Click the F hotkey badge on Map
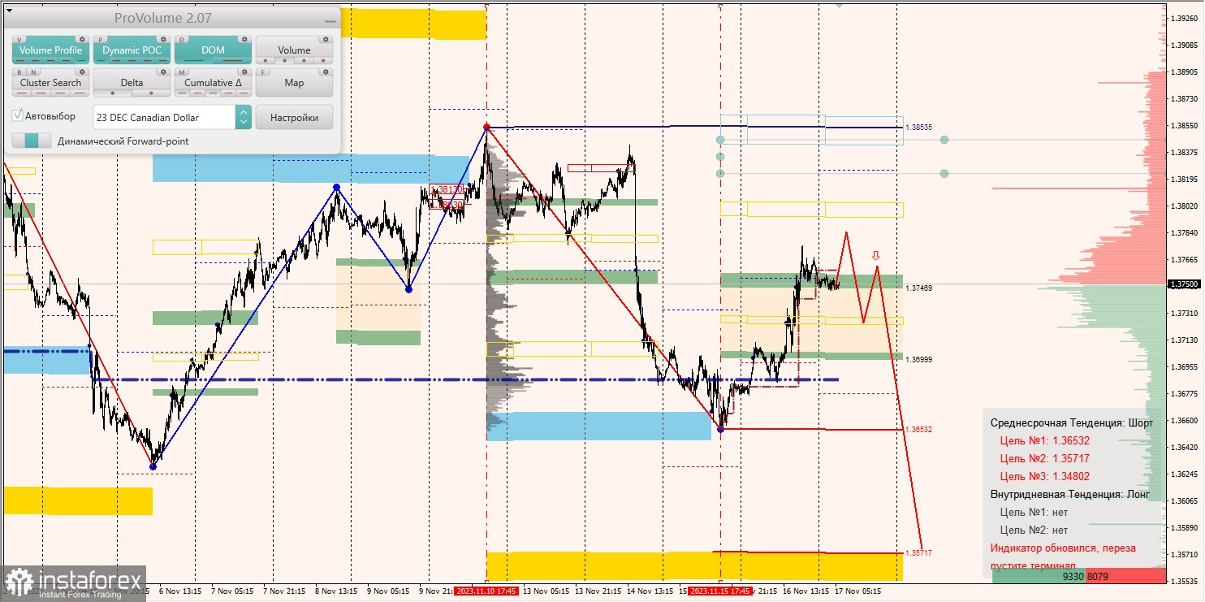The width and height of the screenshot is (1205, 602). 263,72
